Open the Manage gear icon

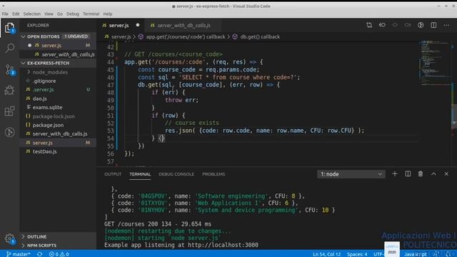[x=9, y=238]
